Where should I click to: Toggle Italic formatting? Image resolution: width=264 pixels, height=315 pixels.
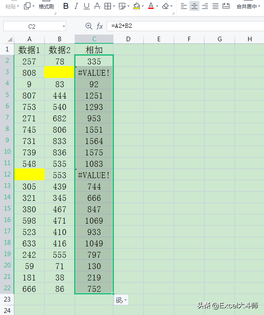click(x=76, y=6)
